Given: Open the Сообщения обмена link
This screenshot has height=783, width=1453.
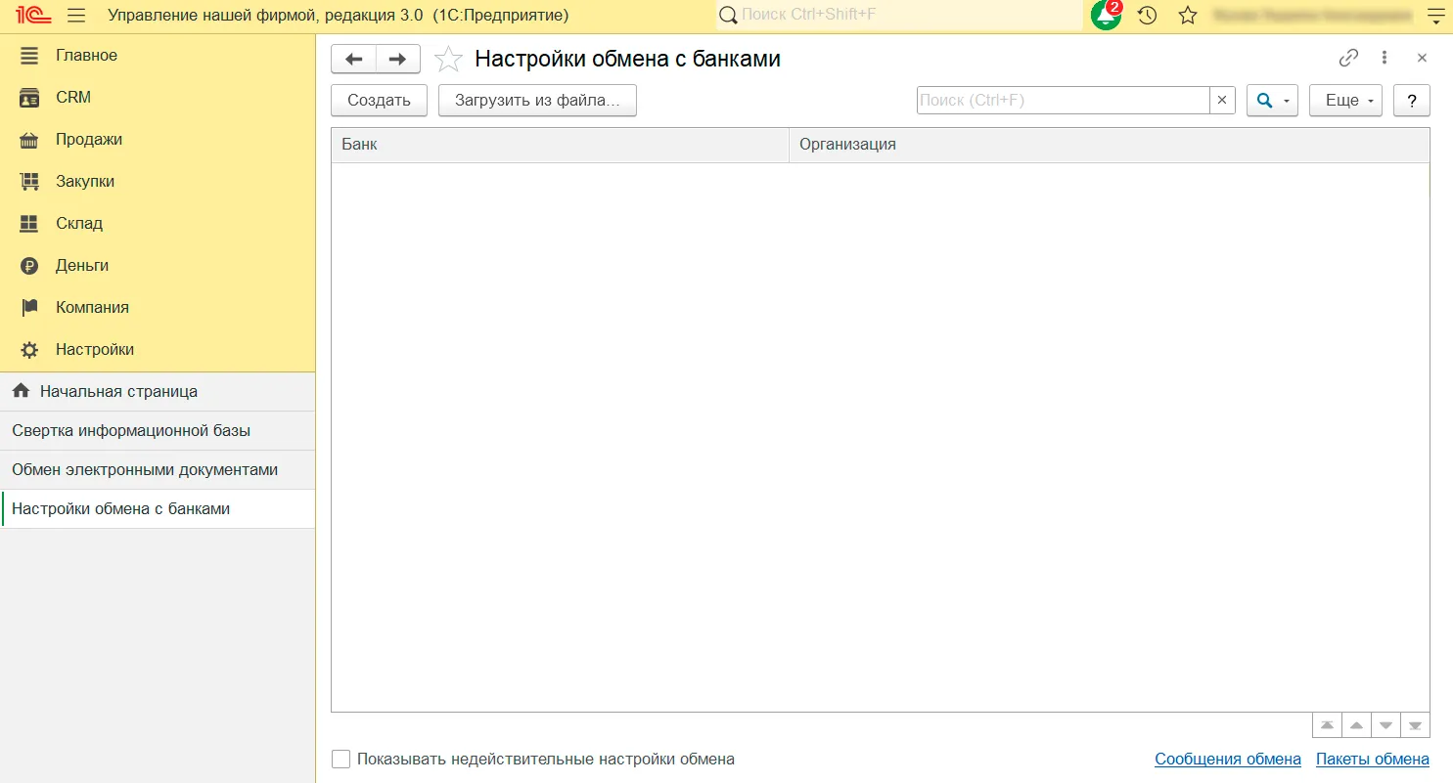Looking at the screenshot, I should (x=1227, y=759).
